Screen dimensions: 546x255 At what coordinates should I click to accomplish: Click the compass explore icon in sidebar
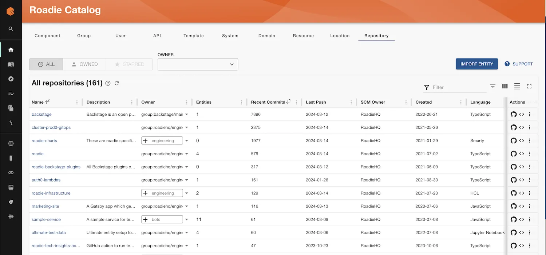[11, 79]
